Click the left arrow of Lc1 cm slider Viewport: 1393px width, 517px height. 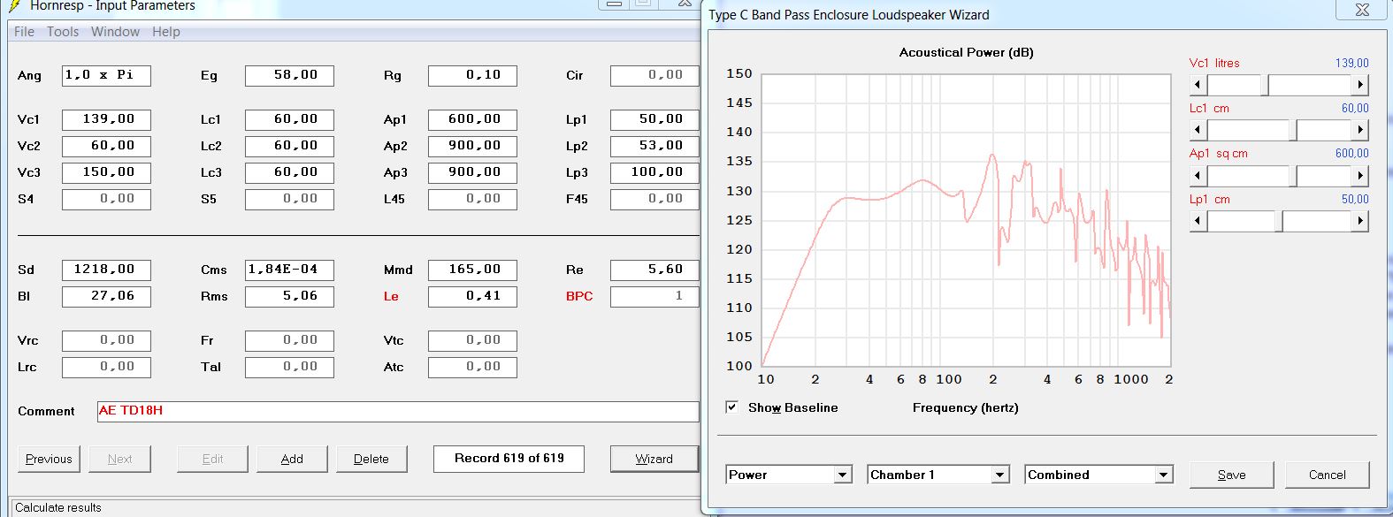[x=1198, y=130]
